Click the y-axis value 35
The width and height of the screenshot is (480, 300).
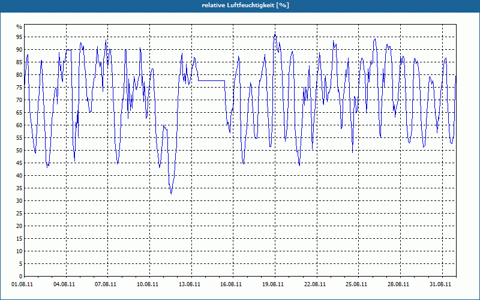(19, 188)
